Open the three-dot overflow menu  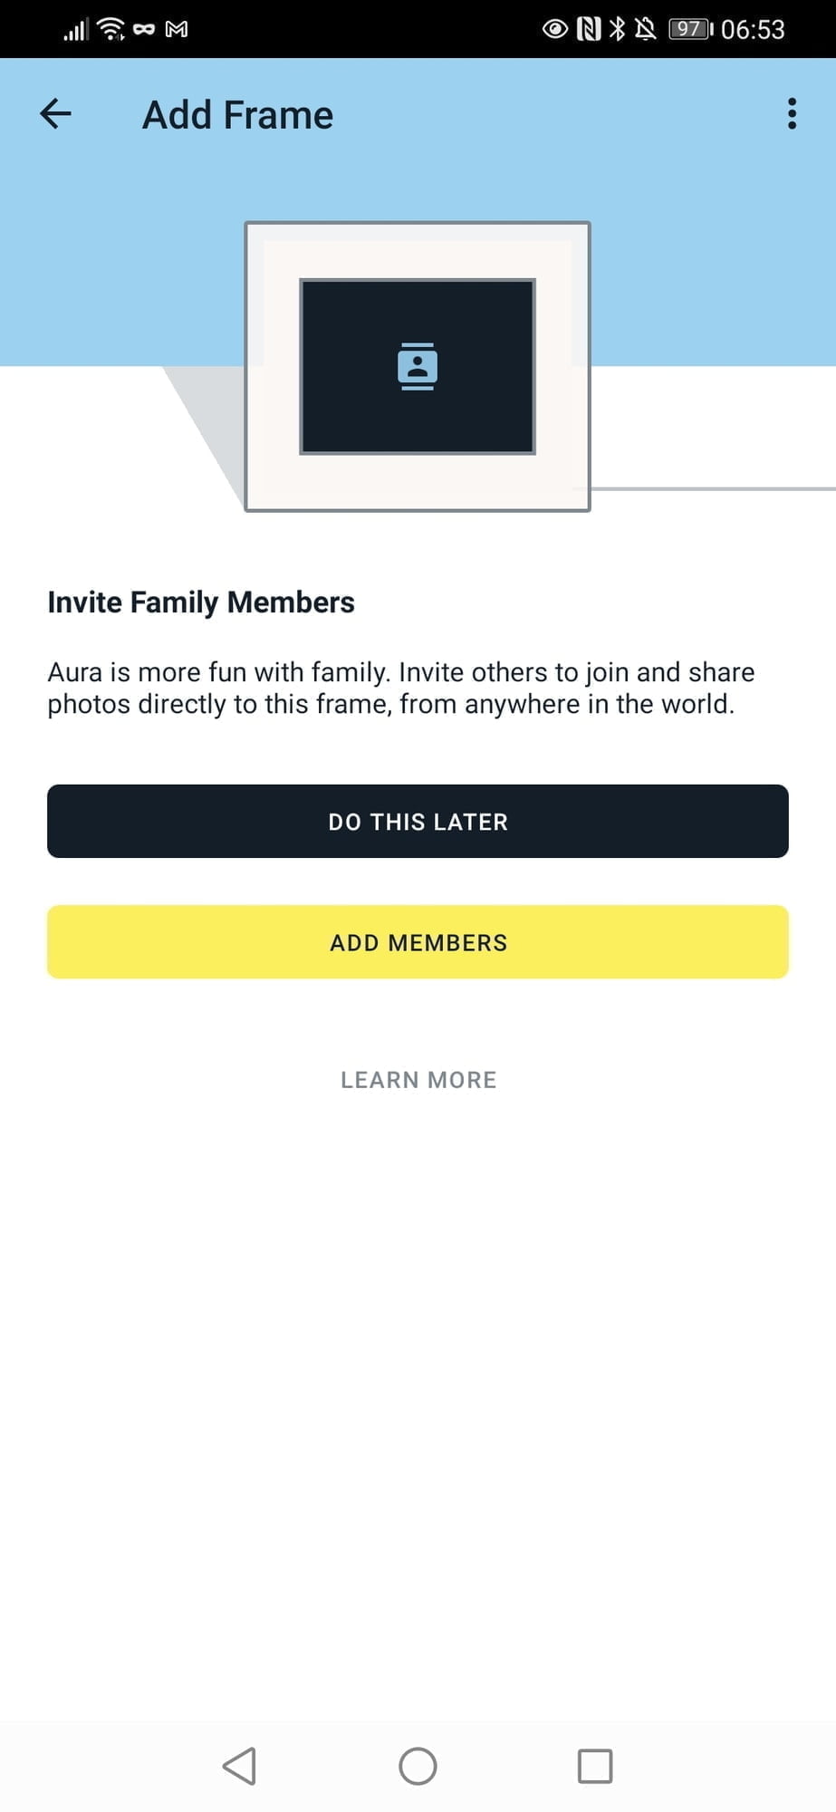[792, 114]
